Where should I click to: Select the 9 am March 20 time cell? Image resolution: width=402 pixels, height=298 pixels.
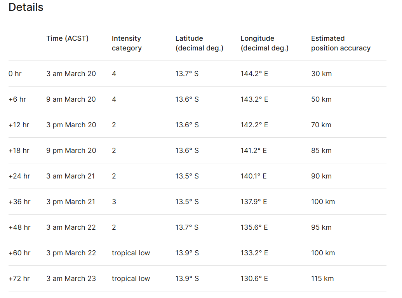tap(71, 99)
